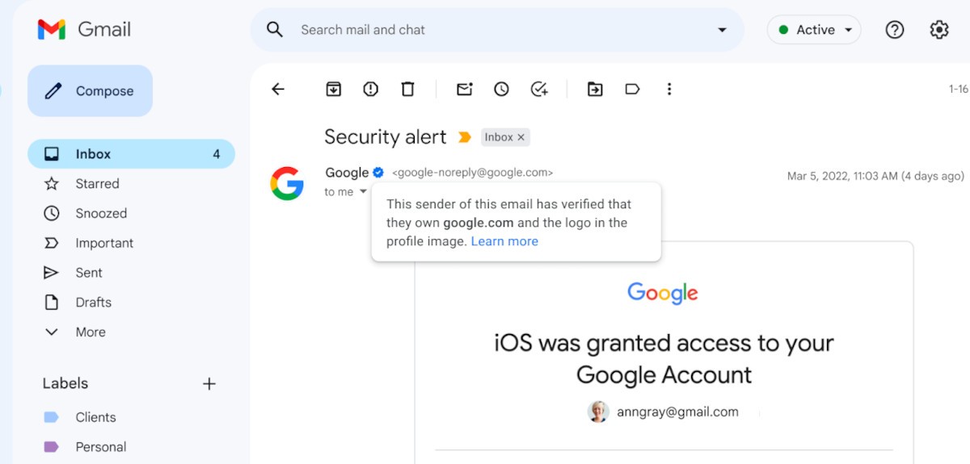Archive this email with the archive icon
Viewport: 970px width, 464px height.
(x=333, y=89)
